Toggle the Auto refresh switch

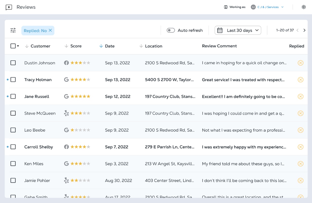[171, 30]
